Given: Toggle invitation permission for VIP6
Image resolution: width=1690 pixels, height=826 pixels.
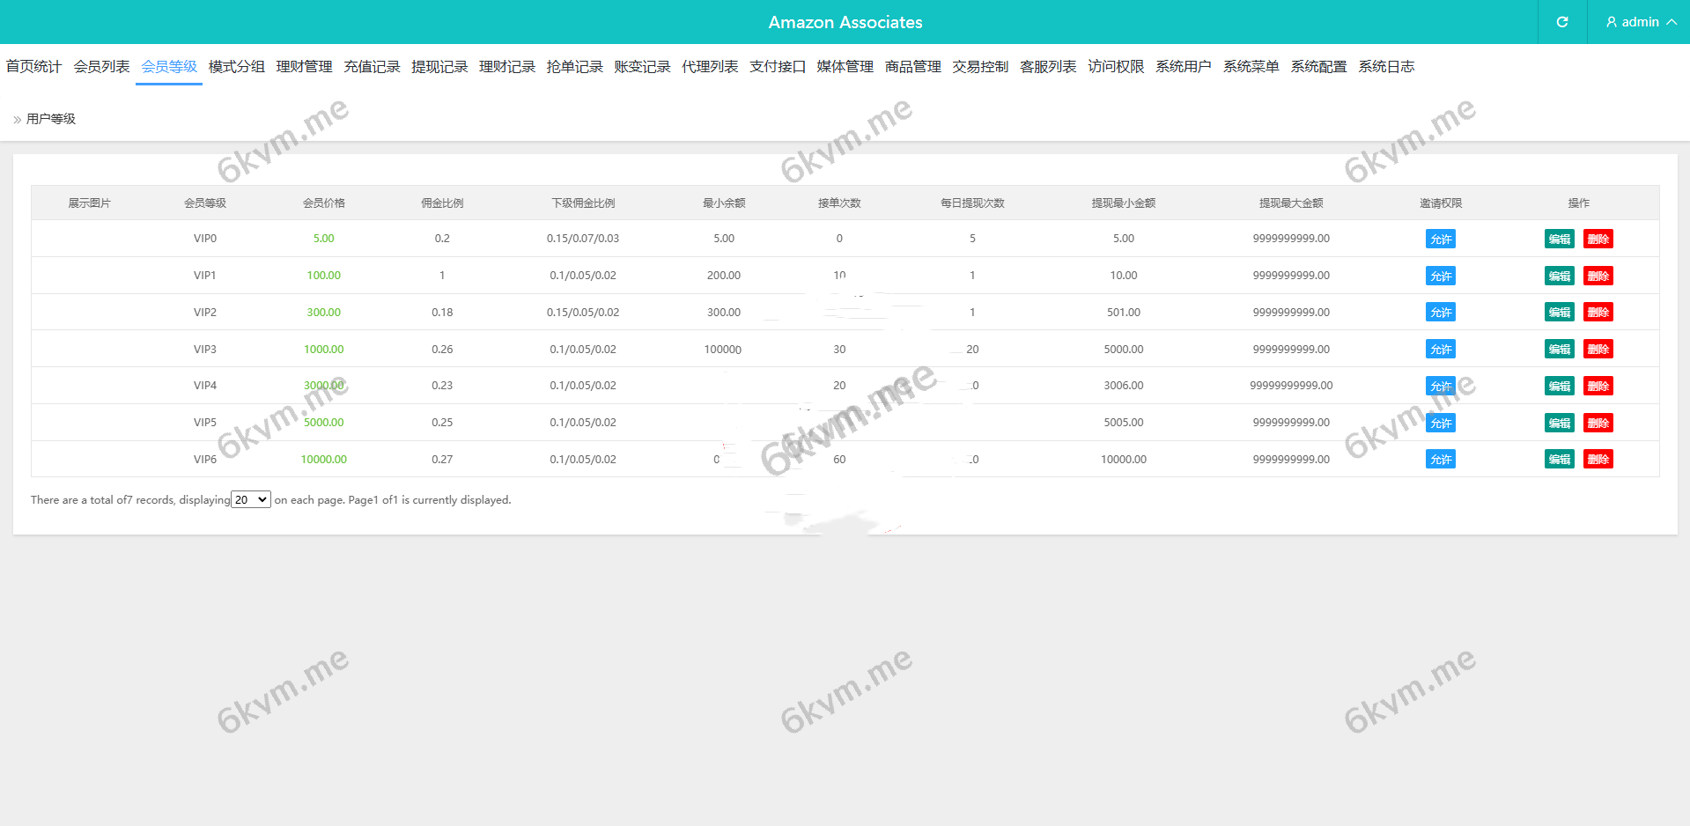Looking at the screenshot, I should (x=1440, y=460).
